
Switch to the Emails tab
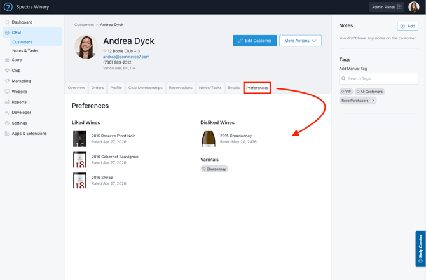tap(234, 88)
